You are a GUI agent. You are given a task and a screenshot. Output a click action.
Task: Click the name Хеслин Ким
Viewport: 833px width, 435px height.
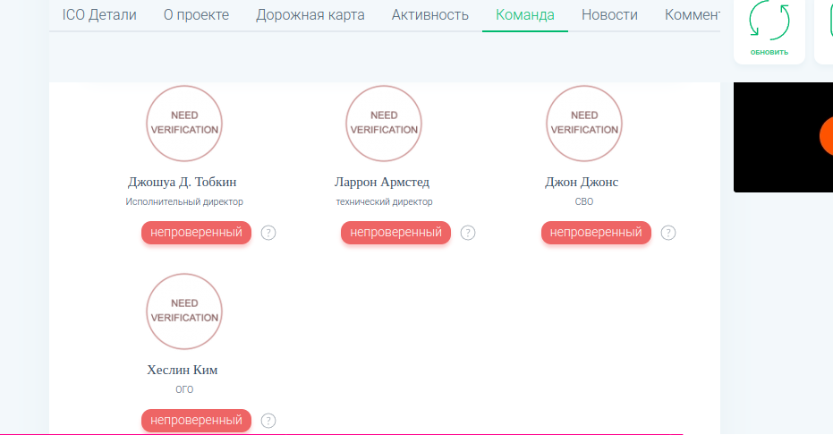(x=183, y=371)
